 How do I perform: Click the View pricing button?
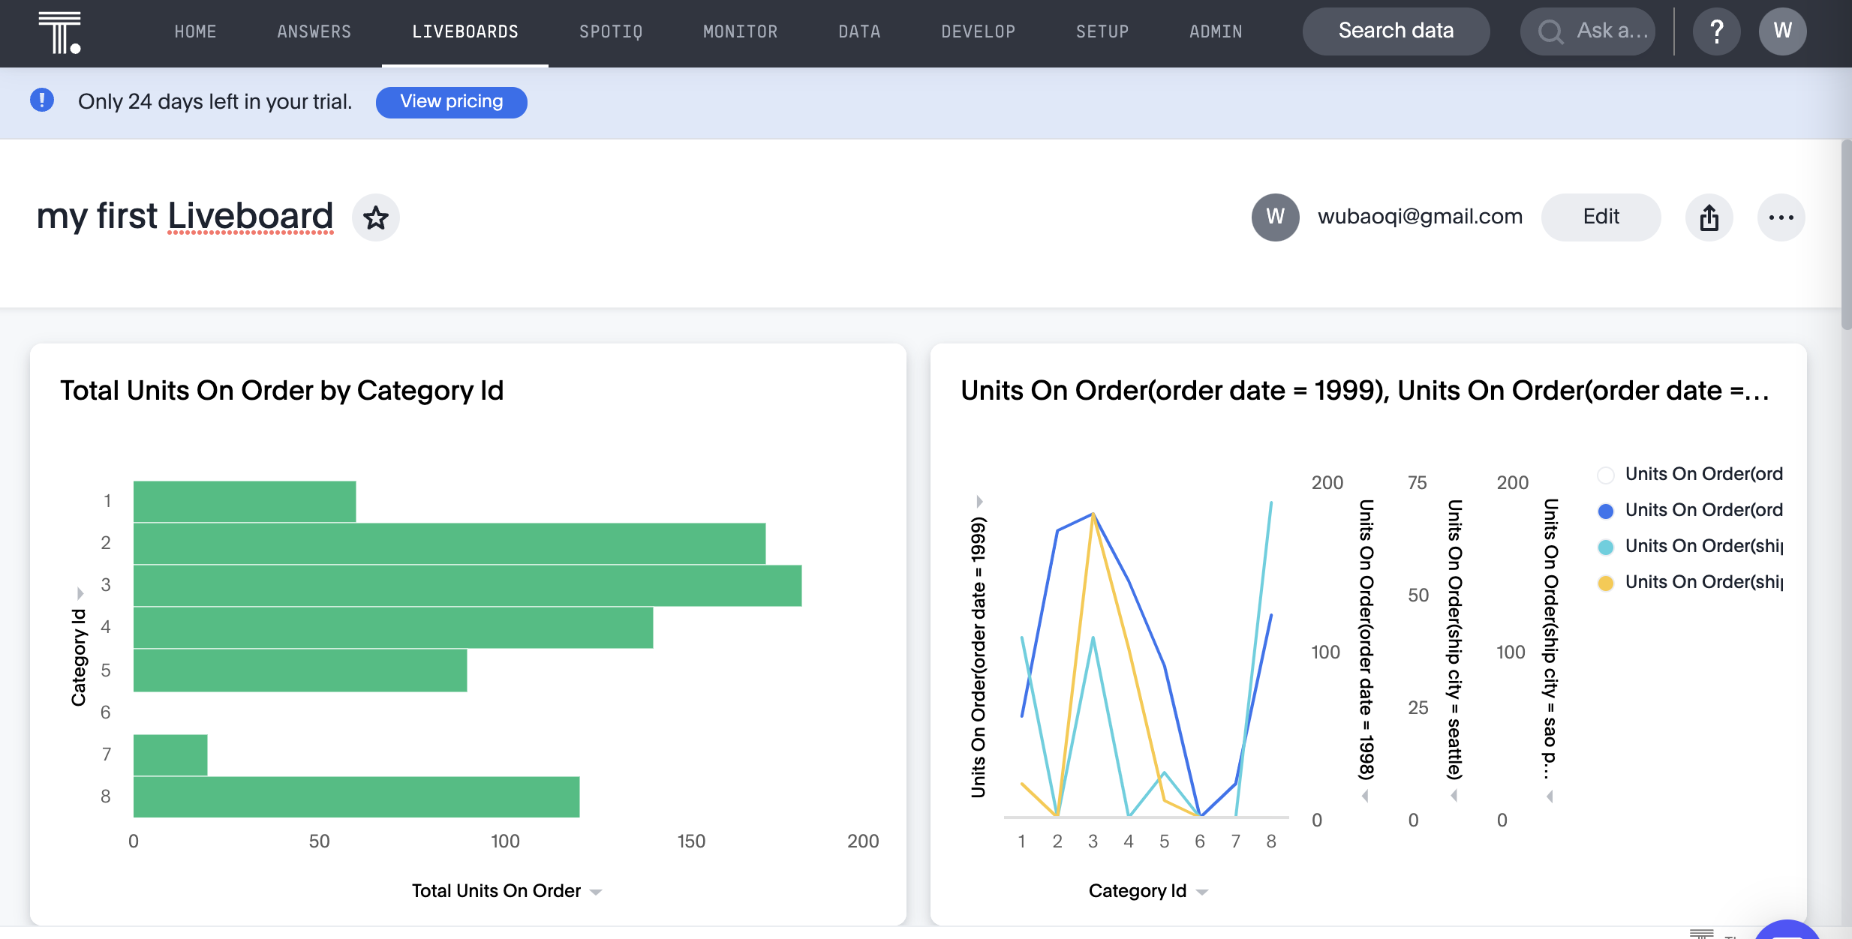(451, 102)
